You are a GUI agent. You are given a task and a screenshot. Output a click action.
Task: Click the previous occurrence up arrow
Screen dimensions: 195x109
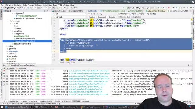tap(89, 14)
